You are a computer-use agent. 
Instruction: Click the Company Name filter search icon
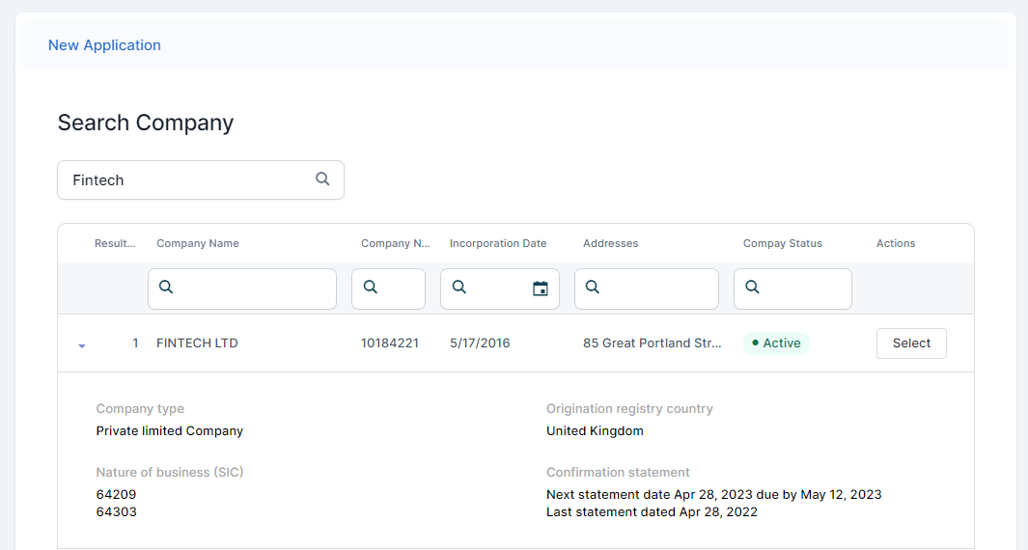166,288
